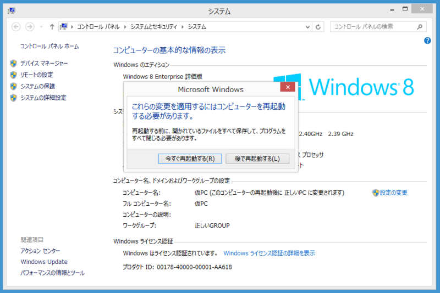Viewport: 440px width, 293px height.
Task: Open help with the blue question icon
Action: click(x=427, y=41)
